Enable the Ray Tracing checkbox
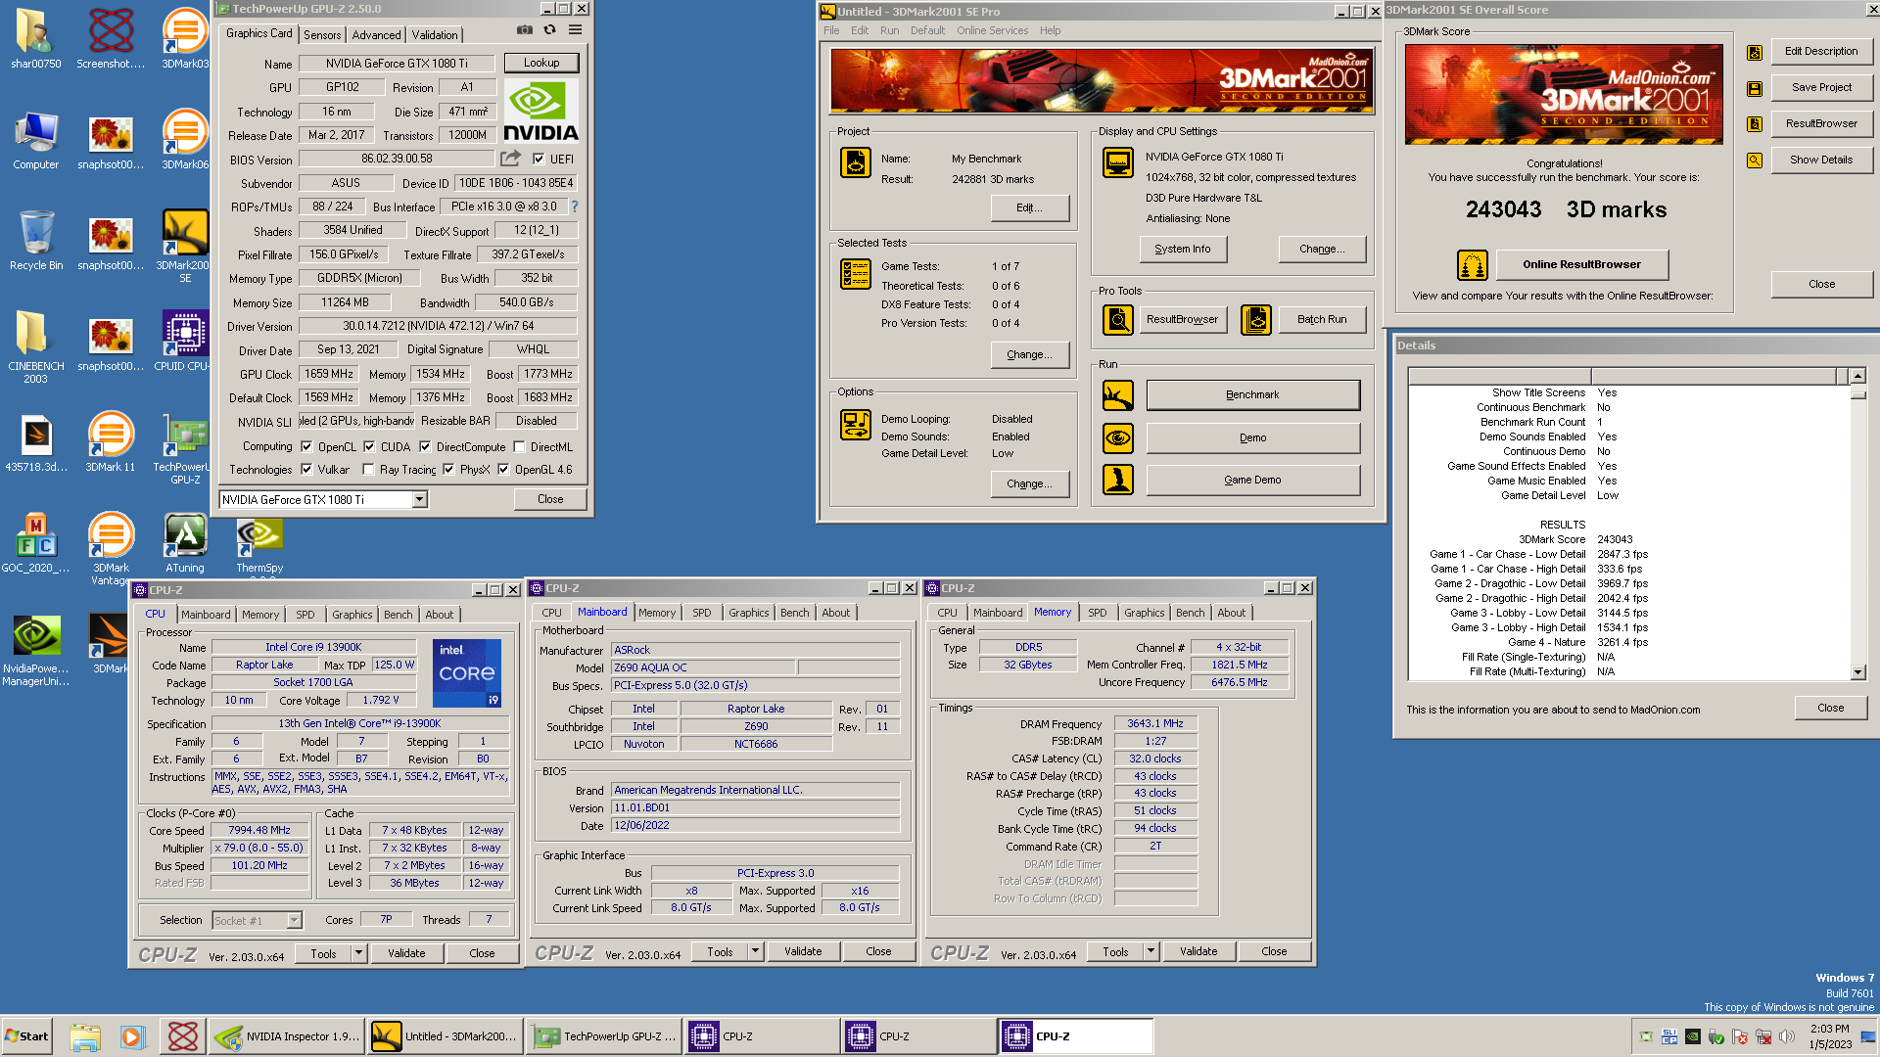Screen dimensions: 1880x1057 [x=368, y=469]
